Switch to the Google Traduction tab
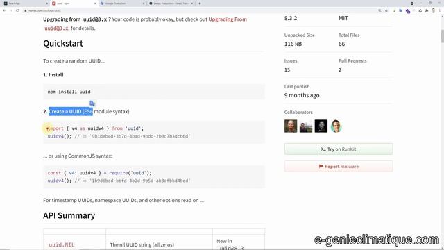This screenshot has width=444, height=250. (x=122, y=3)
